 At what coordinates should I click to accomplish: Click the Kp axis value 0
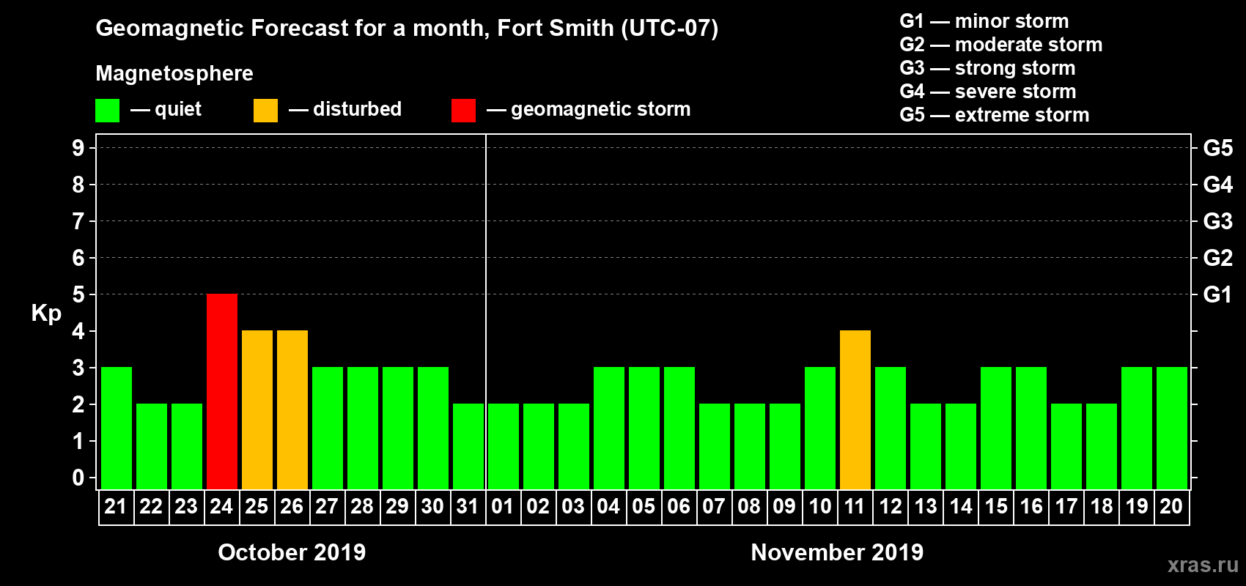pyautogui.click(x=78, y=478)
